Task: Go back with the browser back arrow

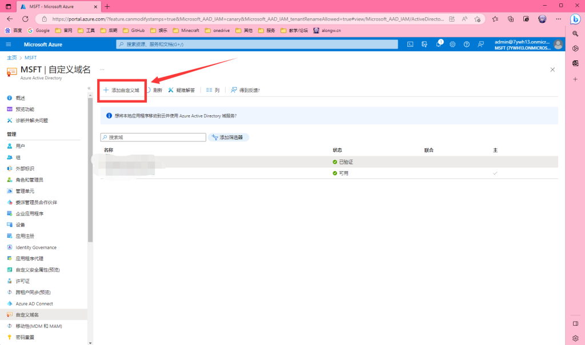Action: (10, 19)
